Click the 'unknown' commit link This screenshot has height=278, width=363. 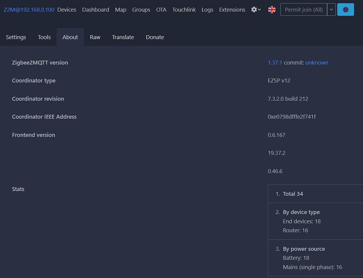pos(317,62)
